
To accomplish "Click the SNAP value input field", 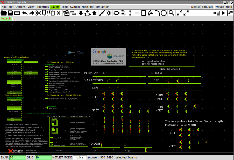I will pyautogui.click(x=17, y=157).
